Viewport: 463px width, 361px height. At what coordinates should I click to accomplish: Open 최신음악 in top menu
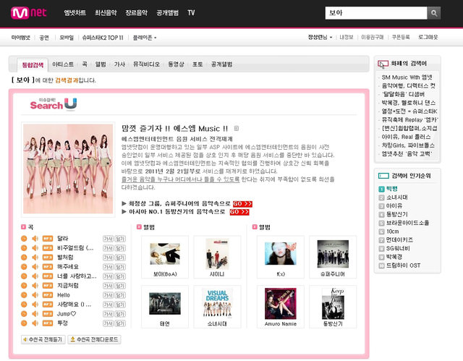click(x=106, y=13)
